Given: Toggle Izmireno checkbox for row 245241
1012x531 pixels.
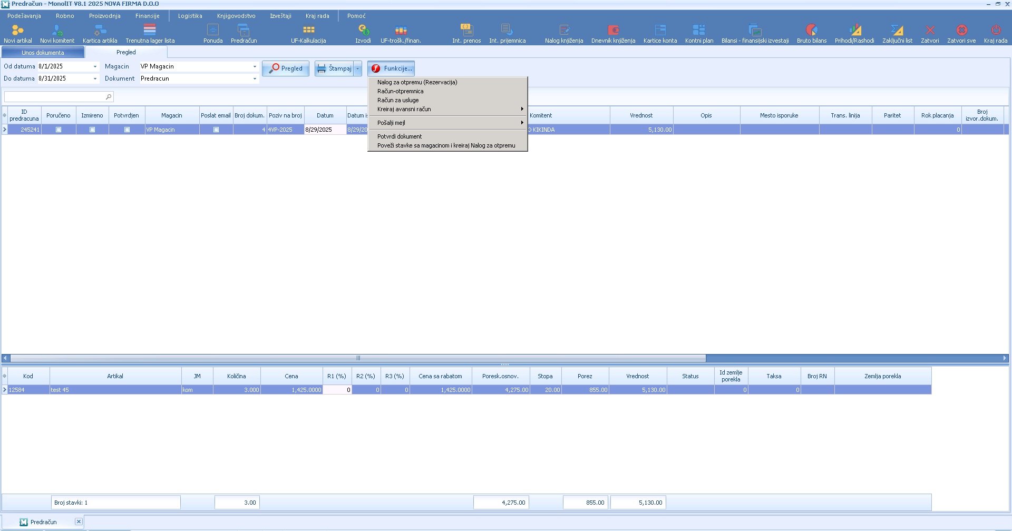Looking at the screenshot, I should [x=92, y=130].
